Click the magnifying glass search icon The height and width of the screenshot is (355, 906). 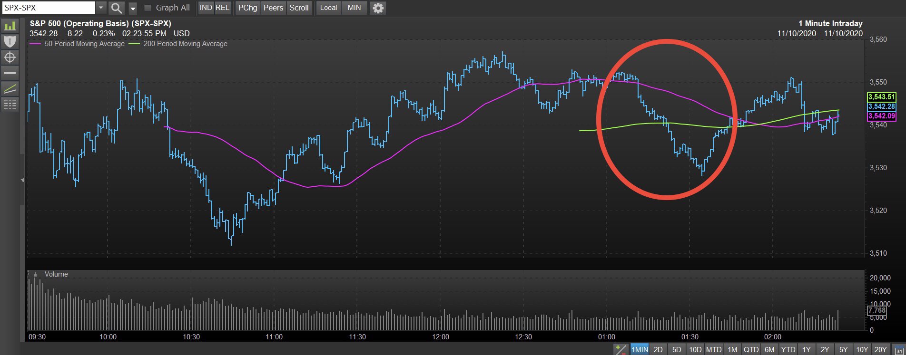116,8
